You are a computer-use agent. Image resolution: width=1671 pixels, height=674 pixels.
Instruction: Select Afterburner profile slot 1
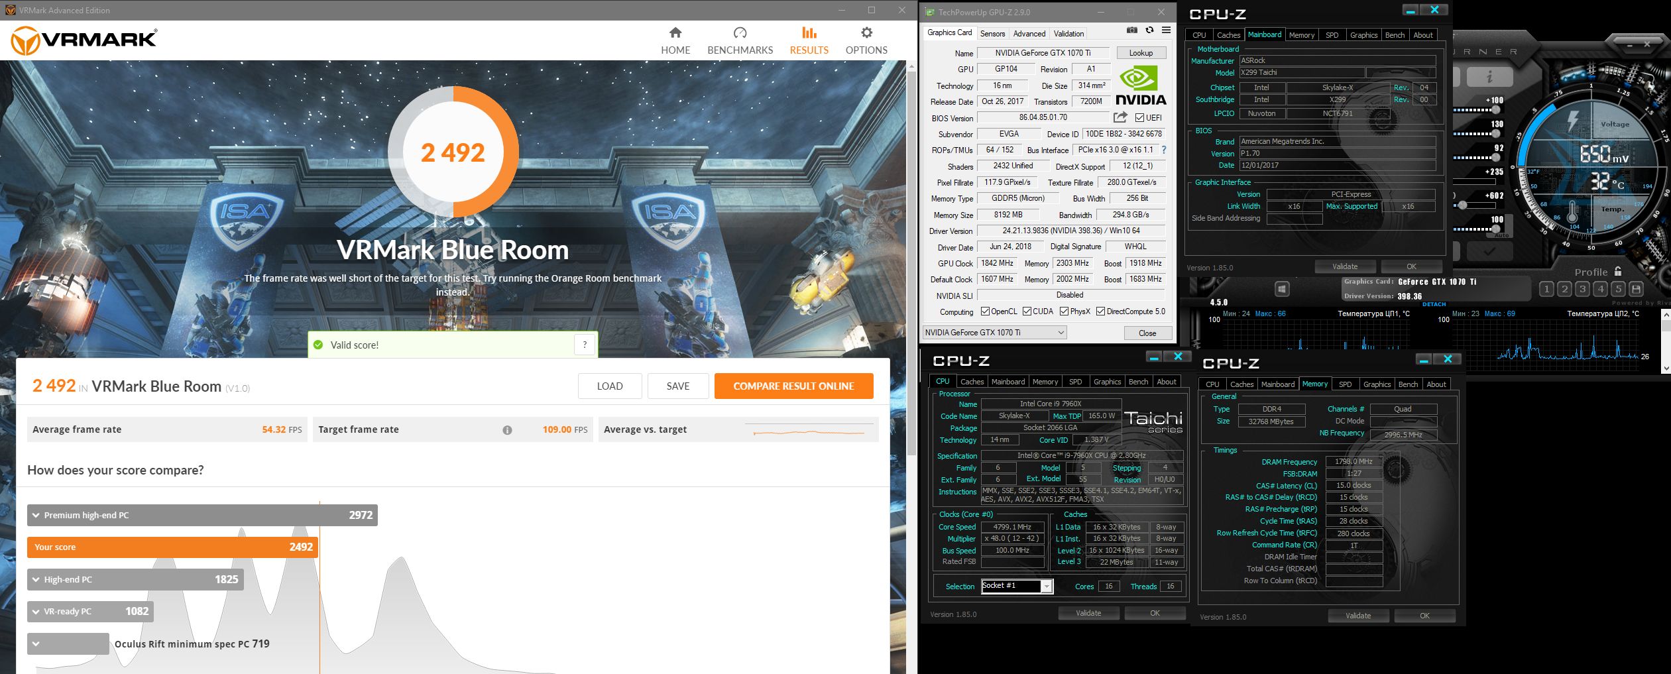coord(1546,289)
